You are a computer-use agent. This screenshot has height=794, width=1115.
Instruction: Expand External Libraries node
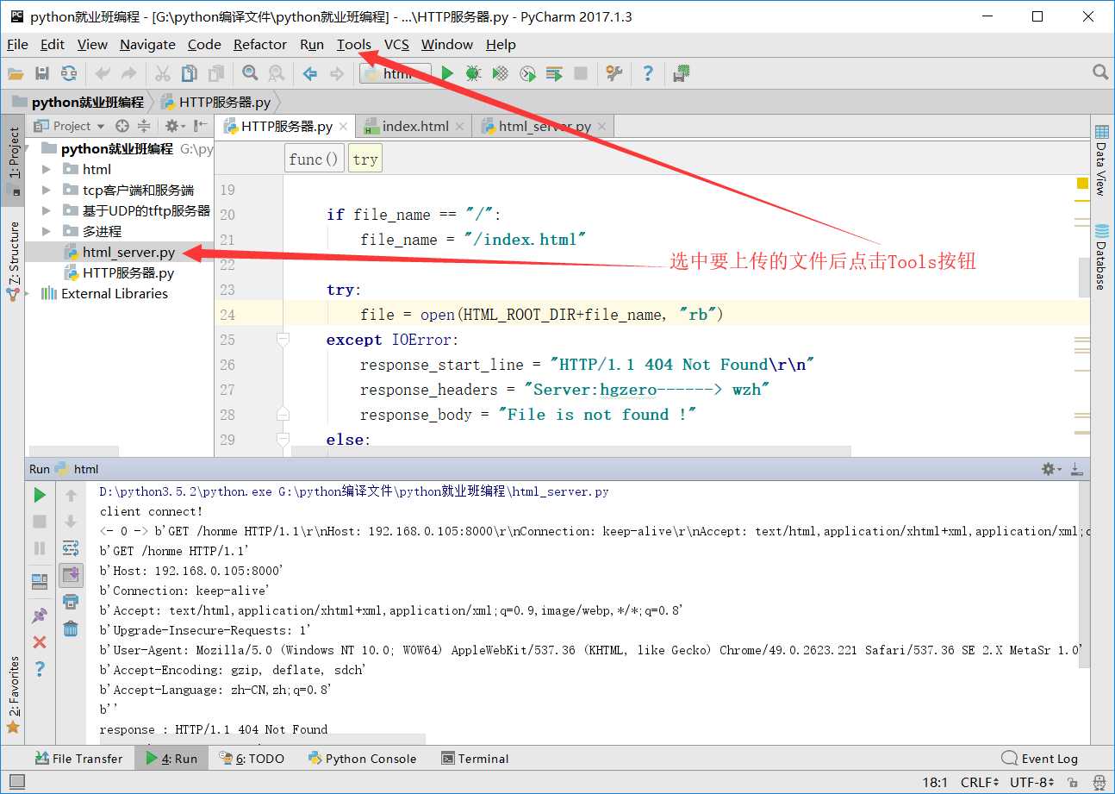[28, 293]
